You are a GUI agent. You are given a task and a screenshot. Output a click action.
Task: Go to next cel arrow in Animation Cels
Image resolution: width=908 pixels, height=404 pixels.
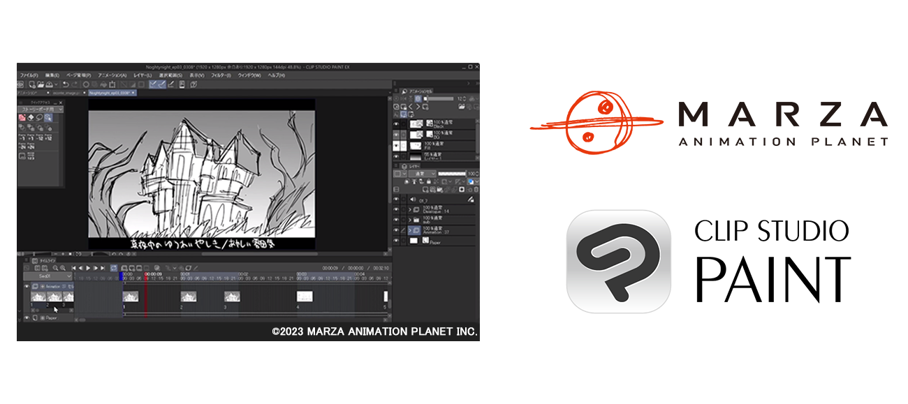418,106
